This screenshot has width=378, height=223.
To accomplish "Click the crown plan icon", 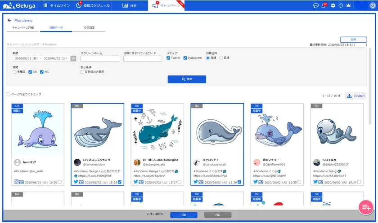I will click(348, 5).
